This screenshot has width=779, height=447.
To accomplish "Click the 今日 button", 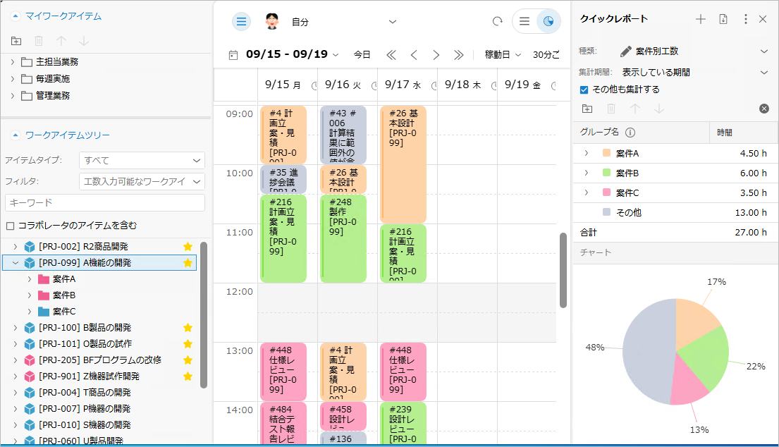I will (x=362, y=55).
